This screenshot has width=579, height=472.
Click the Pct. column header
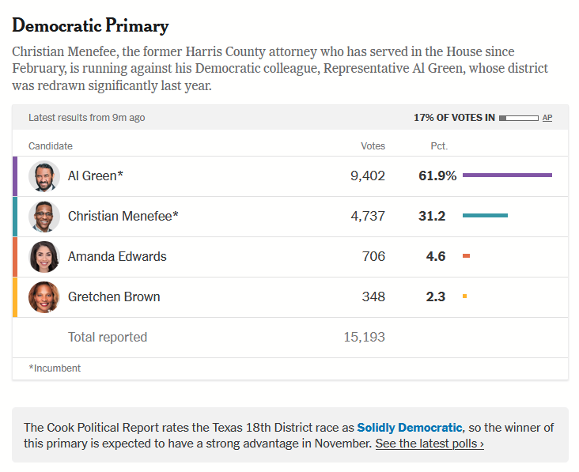pos(439,146)
